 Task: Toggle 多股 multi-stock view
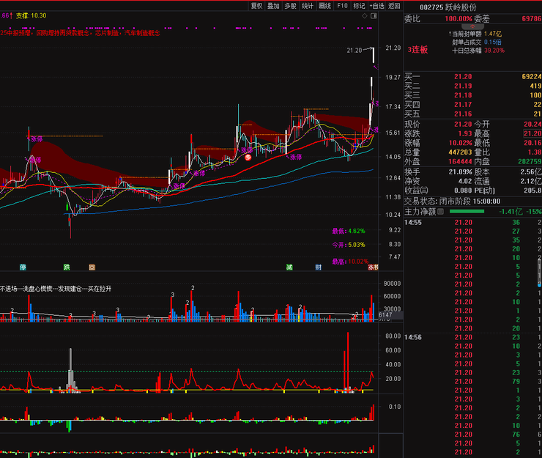pyautogui.click(x=290, y=5)
